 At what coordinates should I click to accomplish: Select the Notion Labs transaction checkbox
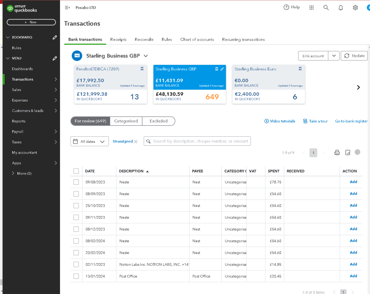pyautogui.click(x=76, y=264)
